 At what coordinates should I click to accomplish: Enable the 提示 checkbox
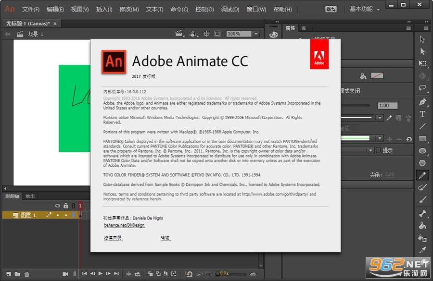point(378,150)
